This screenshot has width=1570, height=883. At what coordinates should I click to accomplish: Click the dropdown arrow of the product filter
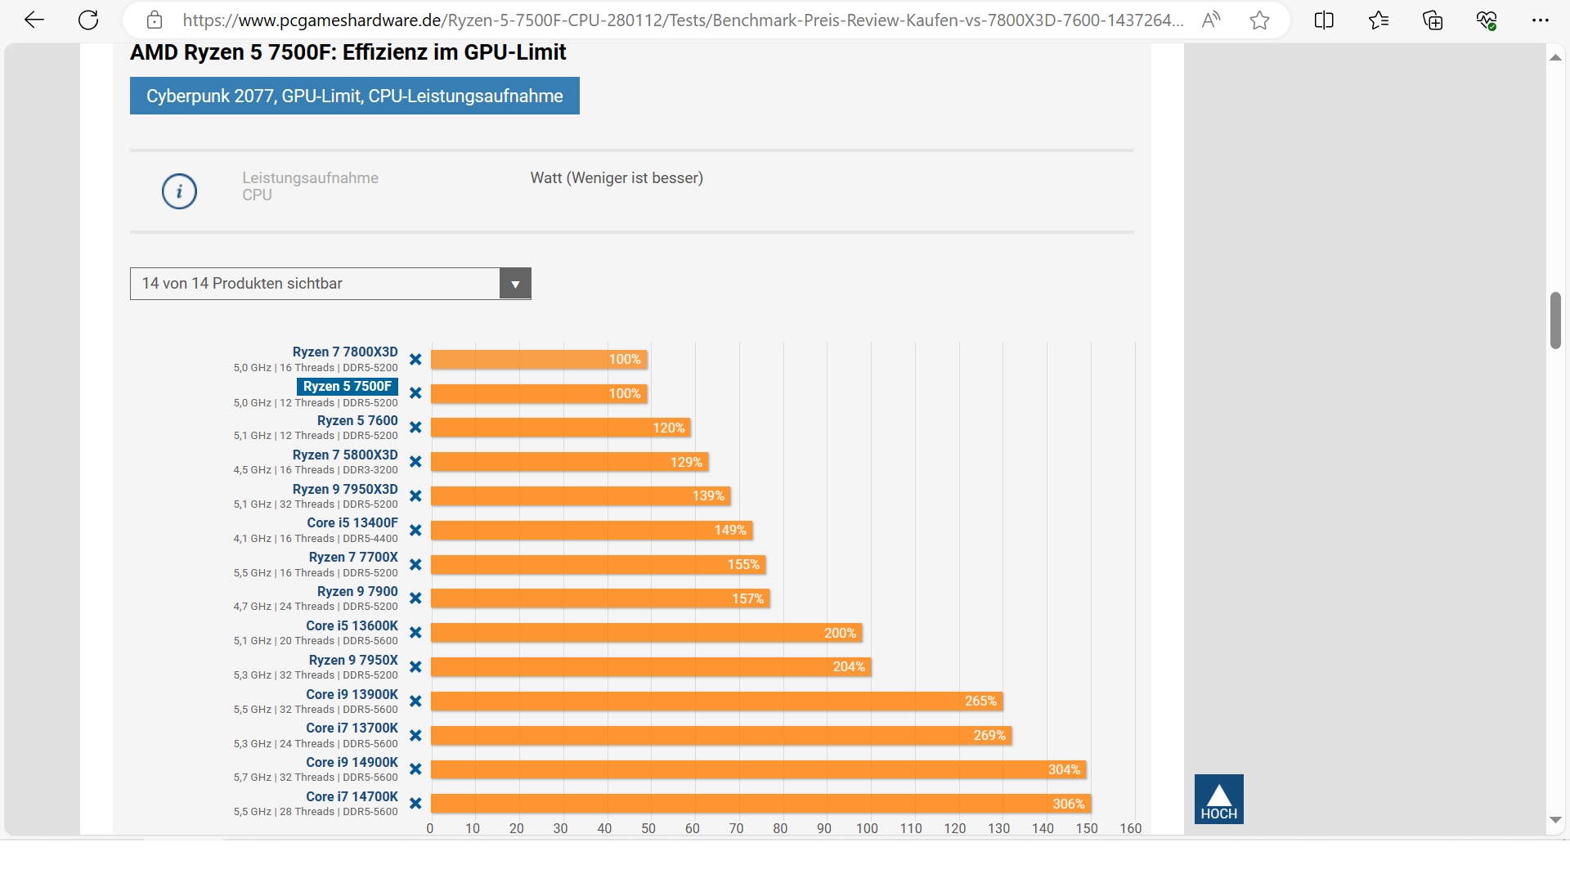click(515, 284)
